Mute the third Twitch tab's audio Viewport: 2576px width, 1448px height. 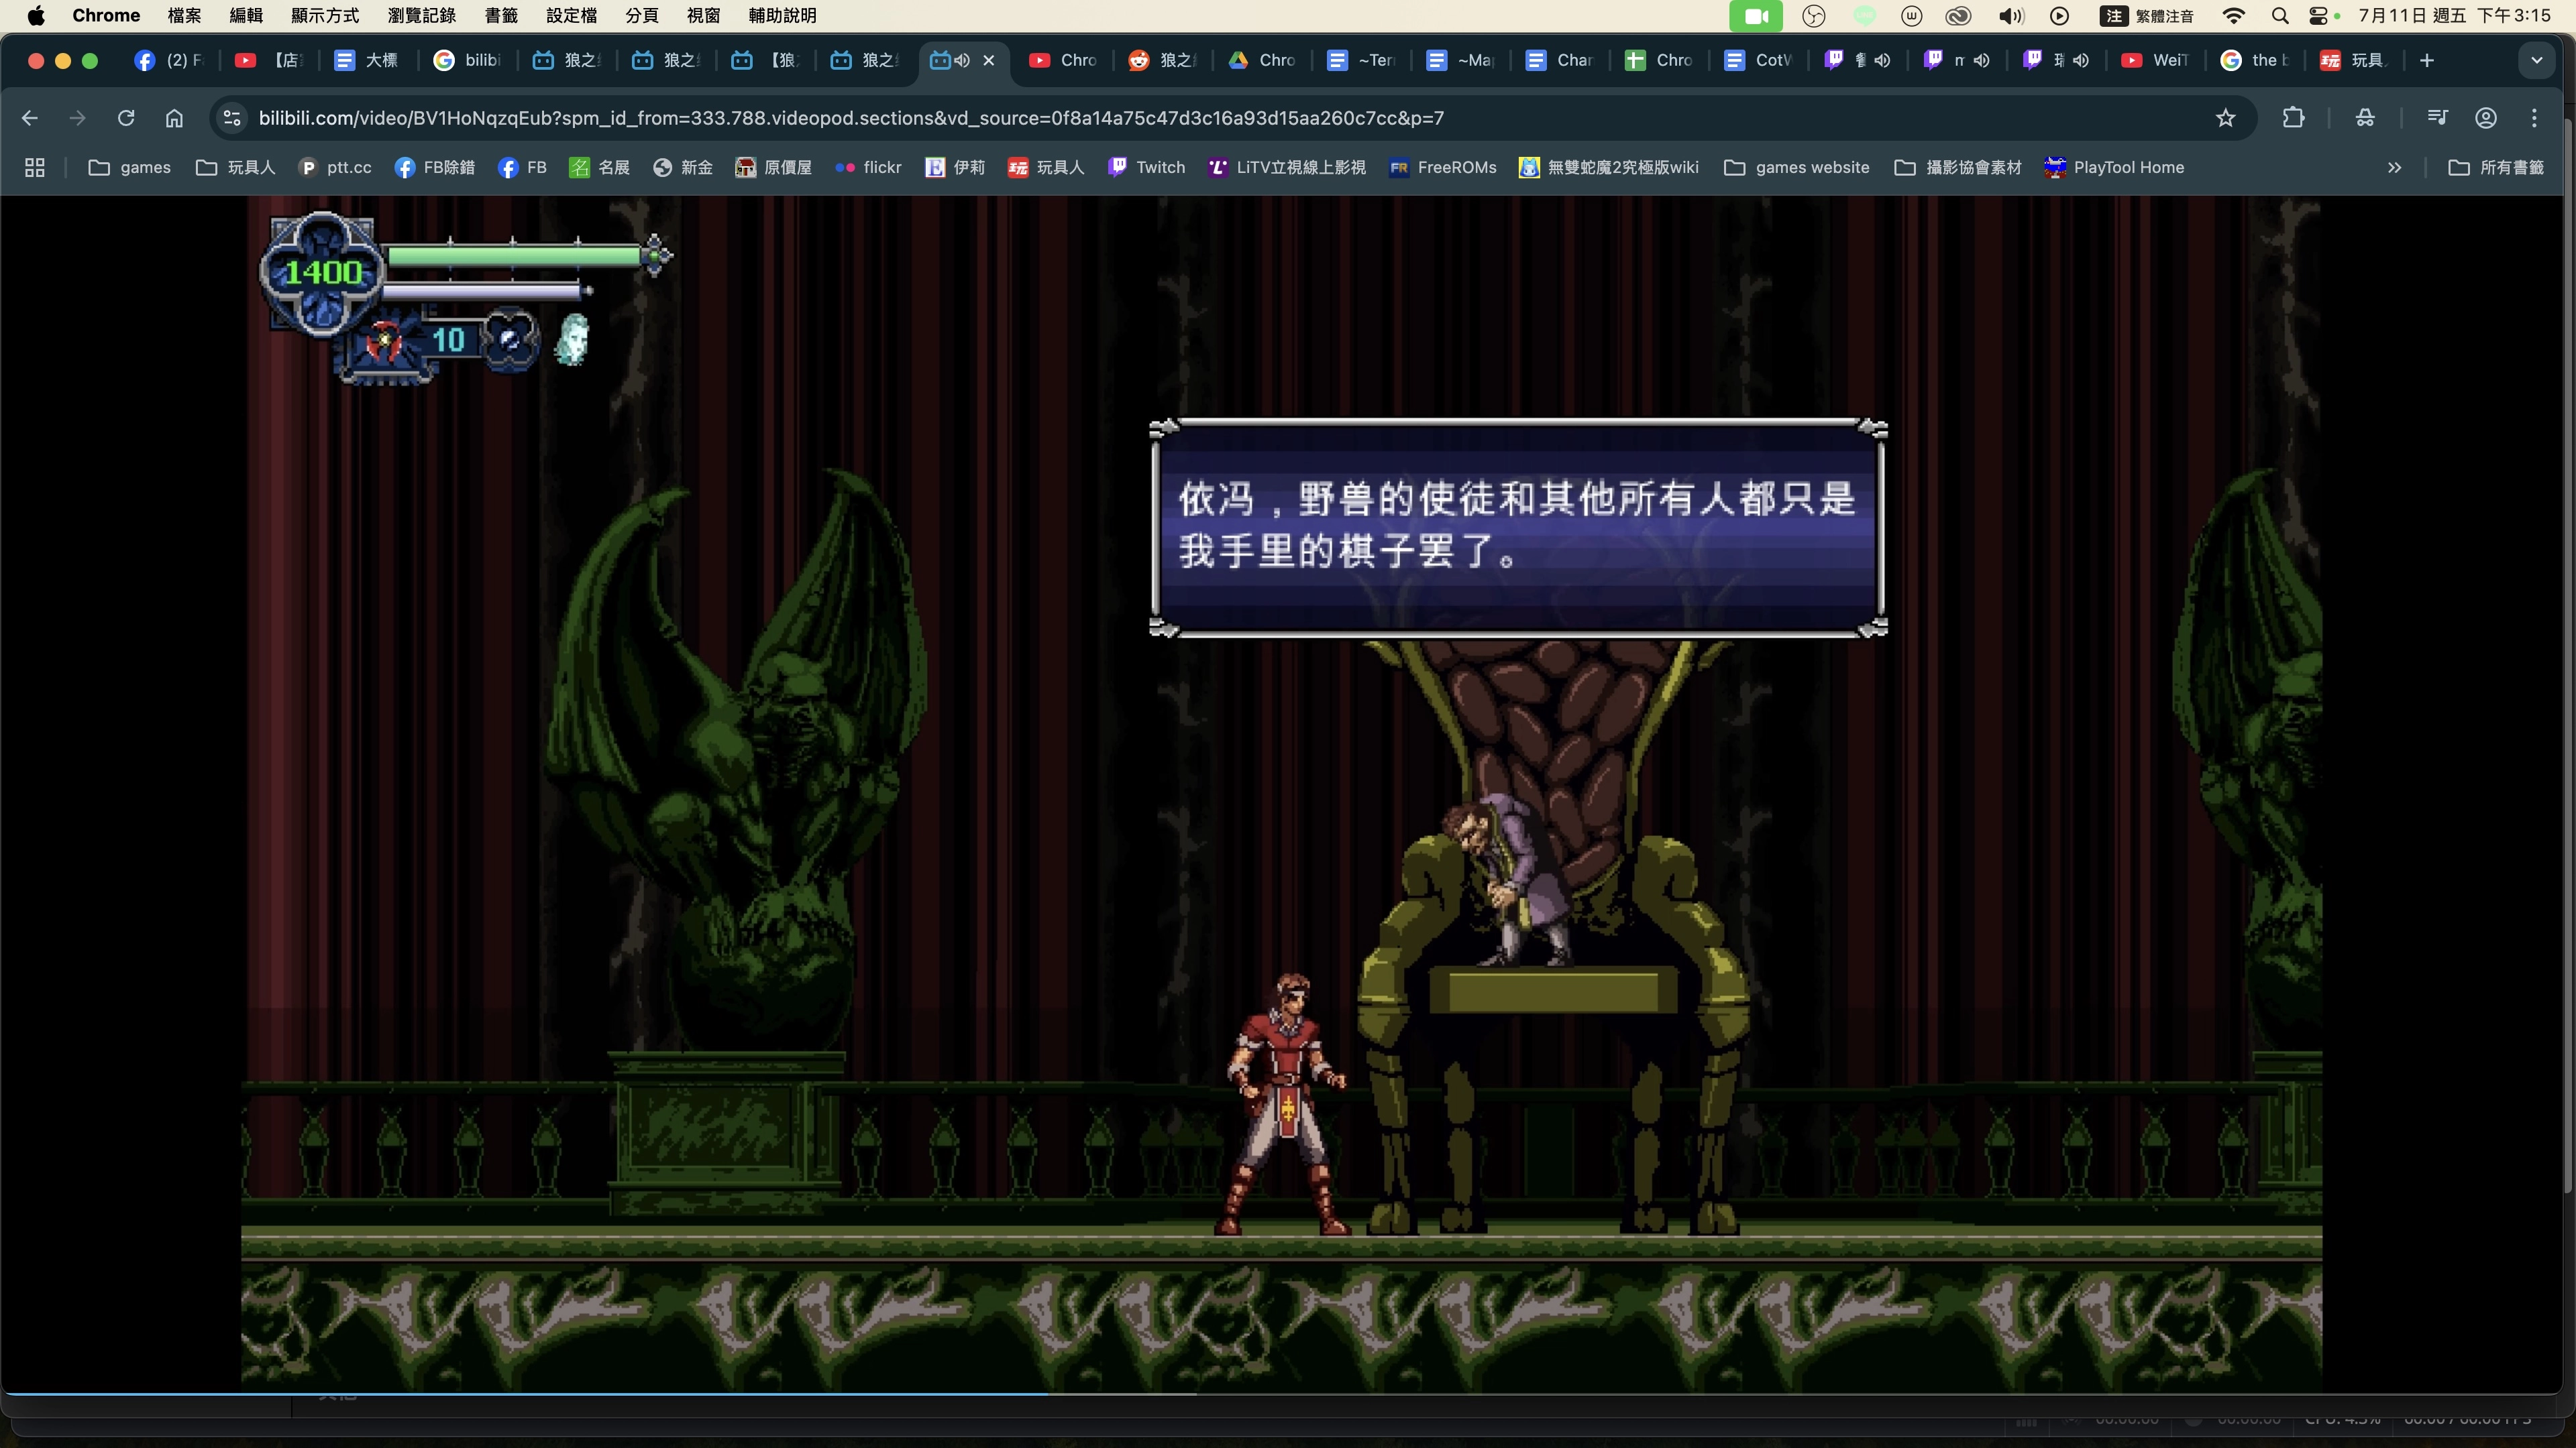click(x=2080, y=60)
